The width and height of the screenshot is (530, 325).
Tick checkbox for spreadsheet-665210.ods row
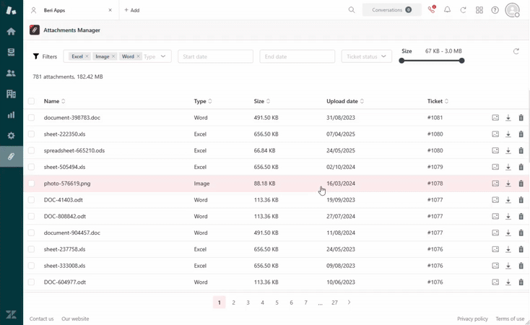(31, 151)
